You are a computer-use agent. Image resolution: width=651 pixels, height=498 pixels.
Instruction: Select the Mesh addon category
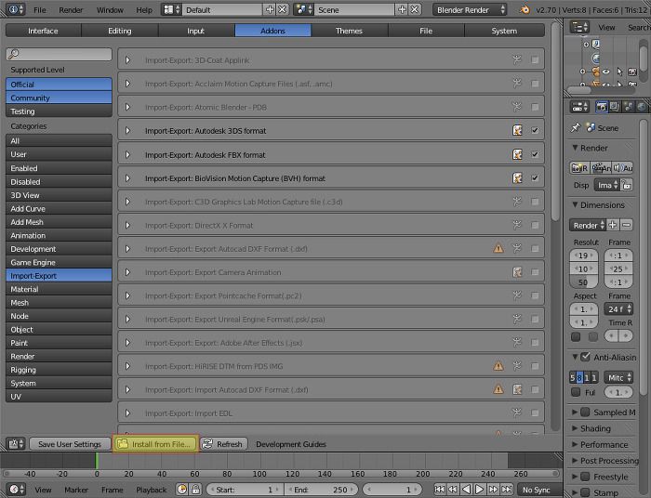[59, 302]
